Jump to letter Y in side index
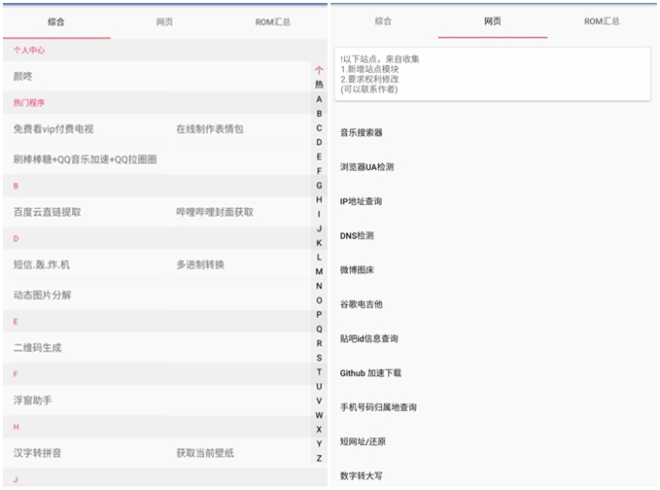Screen dimensions: 660x490 point(319,443)
